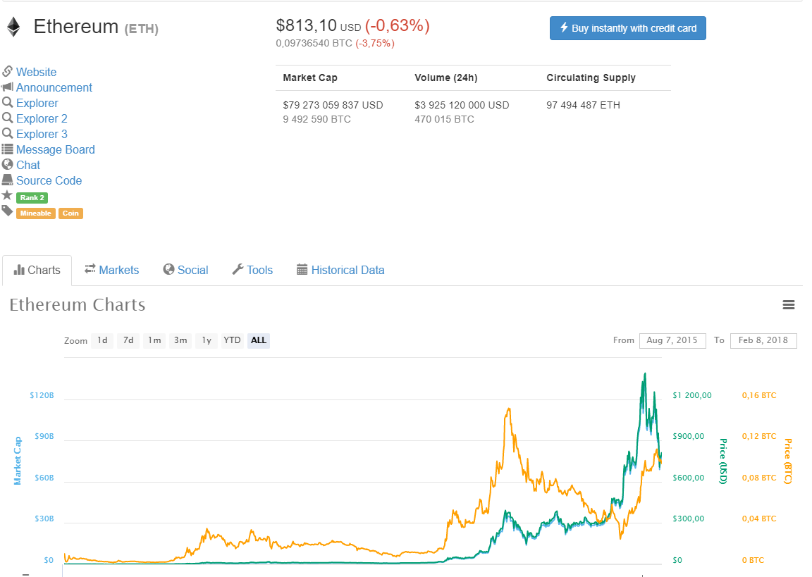Image resolution: width=812 pixels, height=577 pixels.
Task: Click the Mineable tag badge
Action: [36, 213]
